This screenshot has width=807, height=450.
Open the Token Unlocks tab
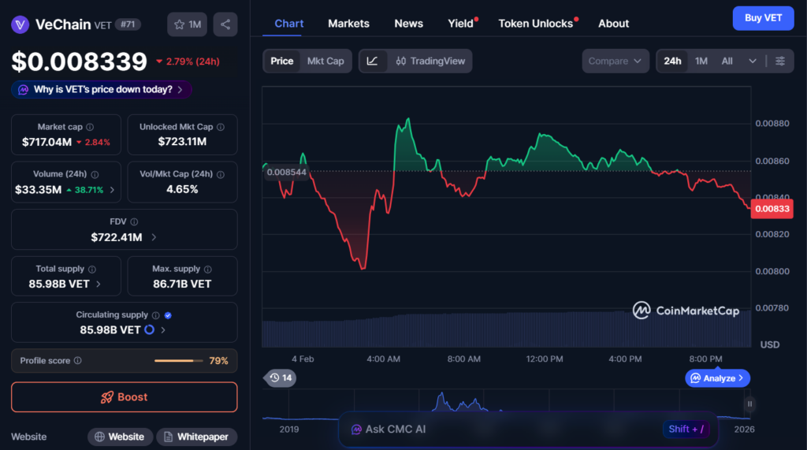click(535, 24)
